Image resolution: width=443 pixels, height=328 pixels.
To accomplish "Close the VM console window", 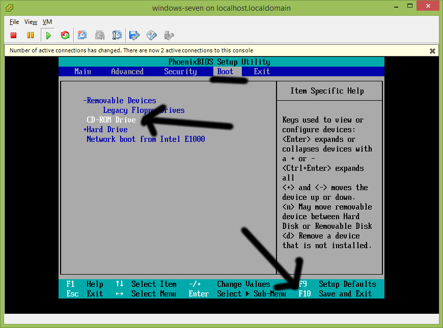I will coord(428,6).
